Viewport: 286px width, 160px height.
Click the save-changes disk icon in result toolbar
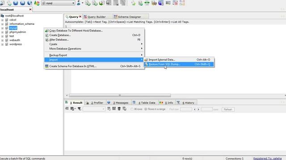[x=114, y=109]
